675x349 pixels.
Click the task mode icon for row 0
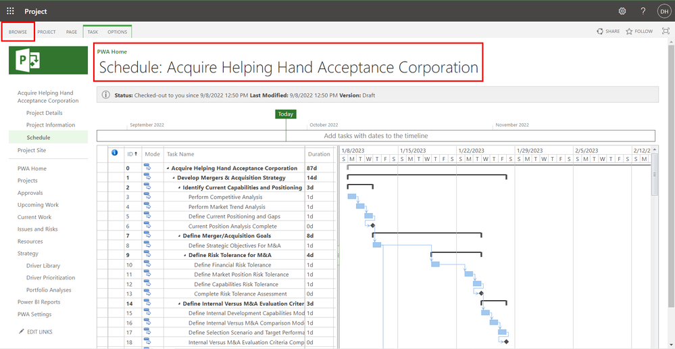pyautogui.click(x=147, y=168)
